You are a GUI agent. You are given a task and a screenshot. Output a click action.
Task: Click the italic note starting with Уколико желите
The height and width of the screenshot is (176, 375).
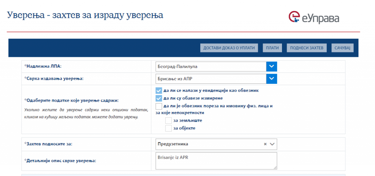(86, 114)
